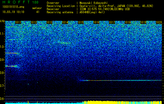The width and height of the screenshot is (164, 104).
Task: Click the 1015 time marker
Action: (81, 22)
